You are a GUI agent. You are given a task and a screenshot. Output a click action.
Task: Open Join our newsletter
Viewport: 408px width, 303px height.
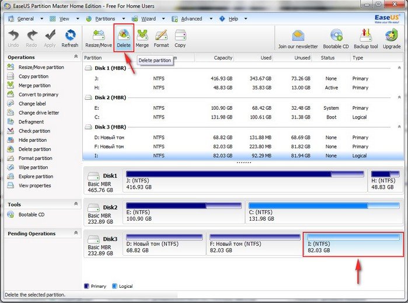tap(298, 39)
